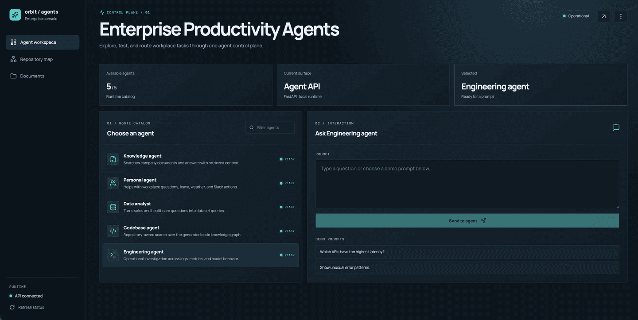Click the Documents folder icon
This screenshot has width=638, height=320.
(x=13, y=76)
